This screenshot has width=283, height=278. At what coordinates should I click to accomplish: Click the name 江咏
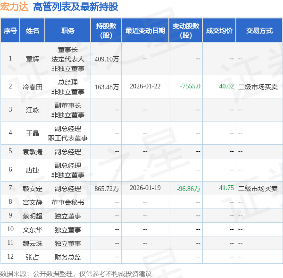(32, 110)
